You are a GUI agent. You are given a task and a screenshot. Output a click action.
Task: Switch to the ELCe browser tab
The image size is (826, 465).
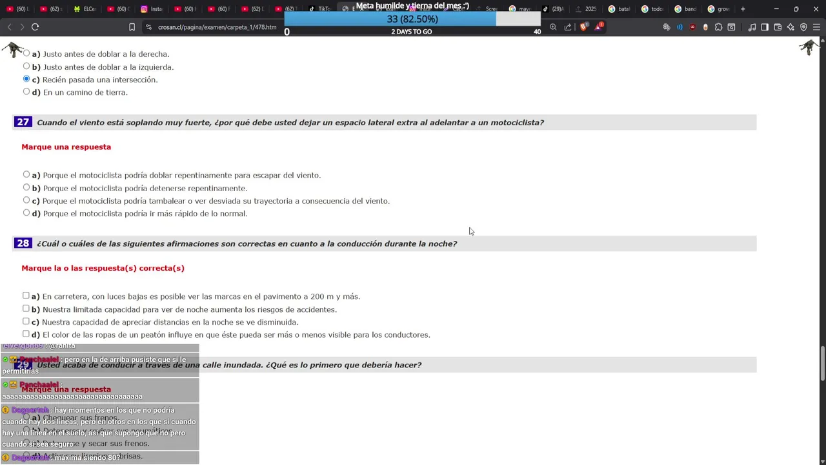pyautogui.click(x=85, y=9)
